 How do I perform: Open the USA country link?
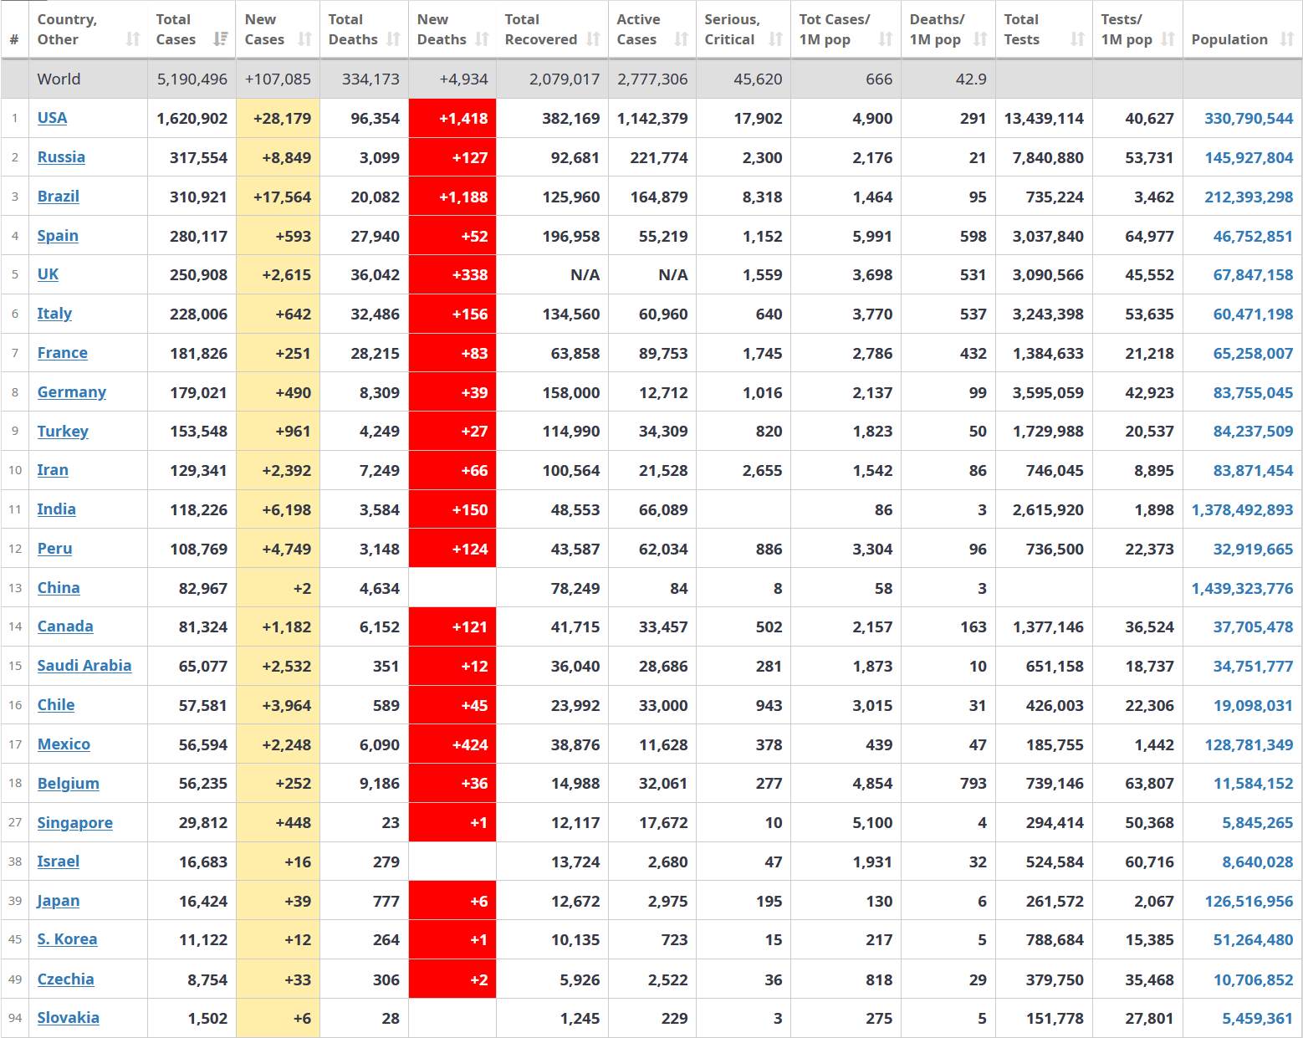[x=52, y=118]
